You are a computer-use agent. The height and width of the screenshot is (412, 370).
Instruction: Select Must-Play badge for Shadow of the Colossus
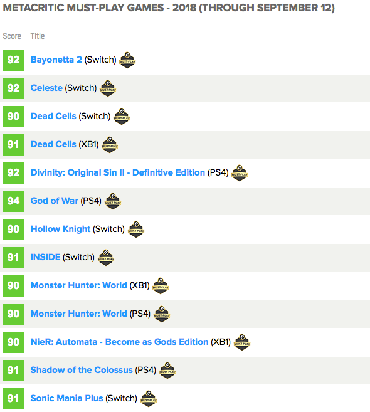click(x=167, y=371)
